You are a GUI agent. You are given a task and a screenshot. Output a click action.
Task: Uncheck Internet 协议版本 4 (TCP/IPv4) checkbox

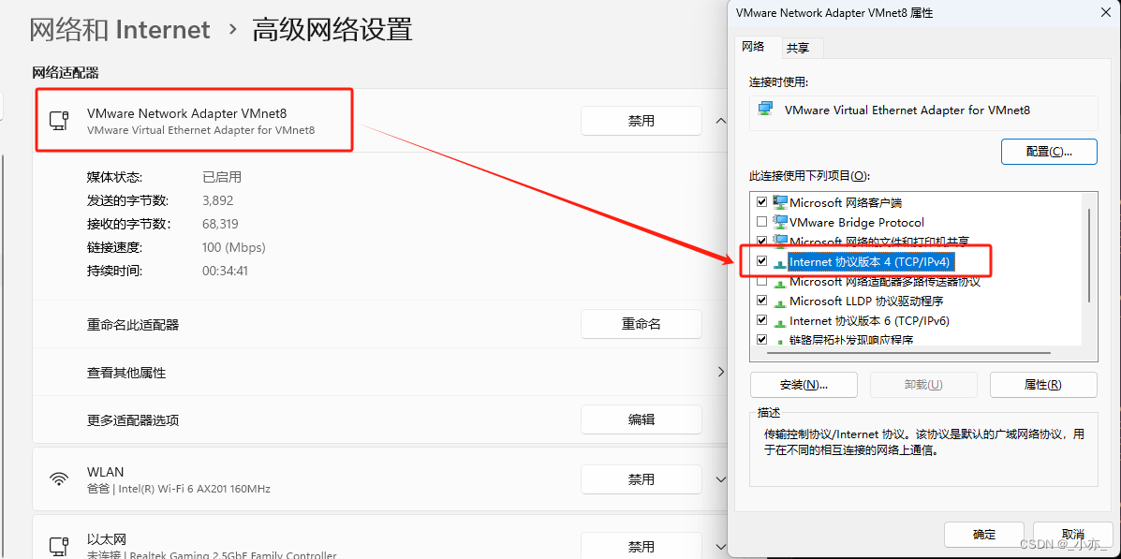[x=761, y=261]
